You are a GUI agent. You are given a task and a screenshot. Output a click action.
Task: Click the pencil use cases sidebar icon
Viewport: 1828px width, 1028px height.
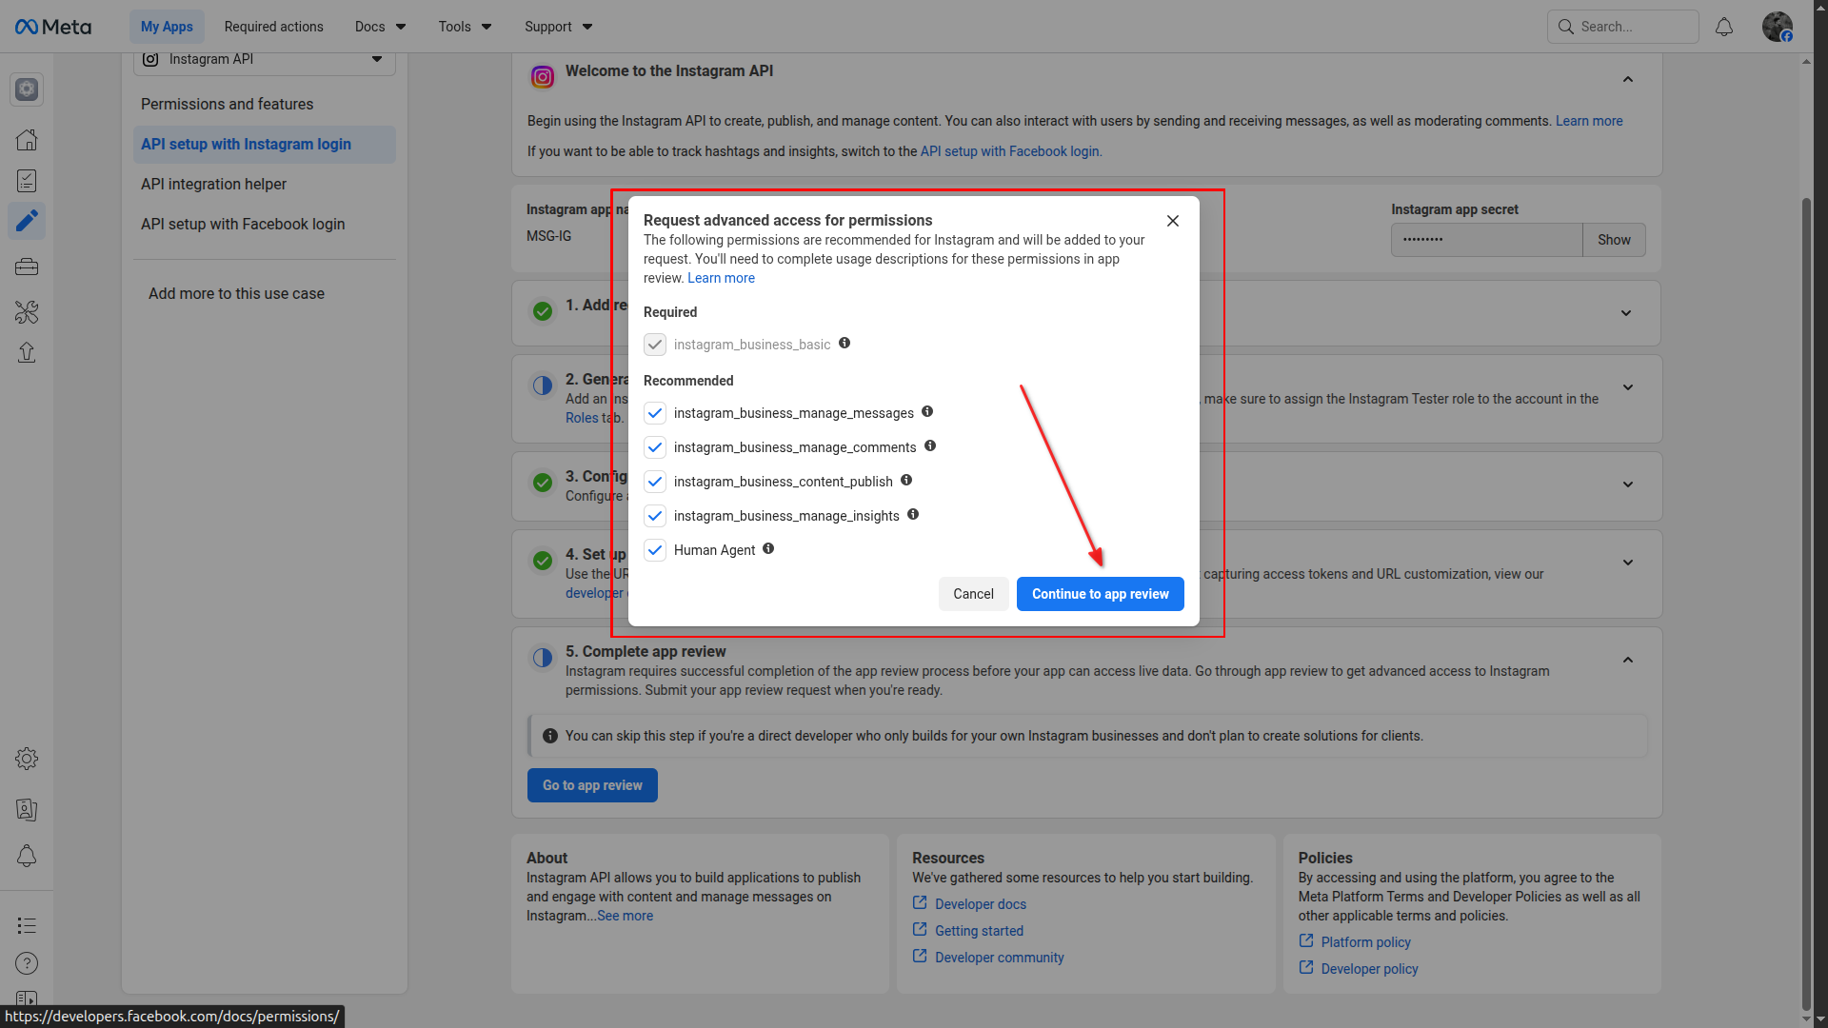(27, 221)
